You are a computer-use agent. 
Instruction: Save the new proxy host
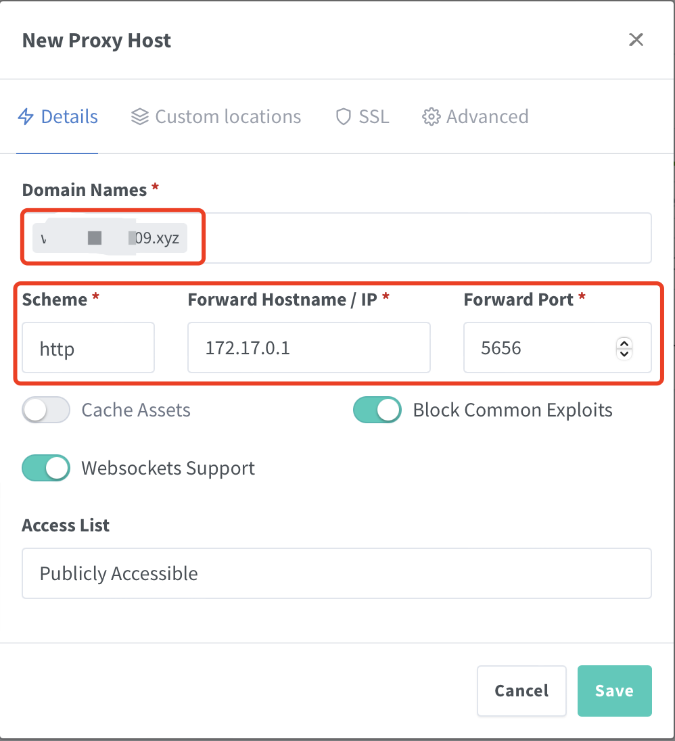click(x=615, y=691)
